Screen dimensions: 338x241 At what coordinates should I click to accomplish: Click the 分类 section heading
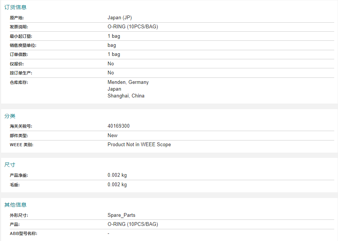click(x=10, y=116)
